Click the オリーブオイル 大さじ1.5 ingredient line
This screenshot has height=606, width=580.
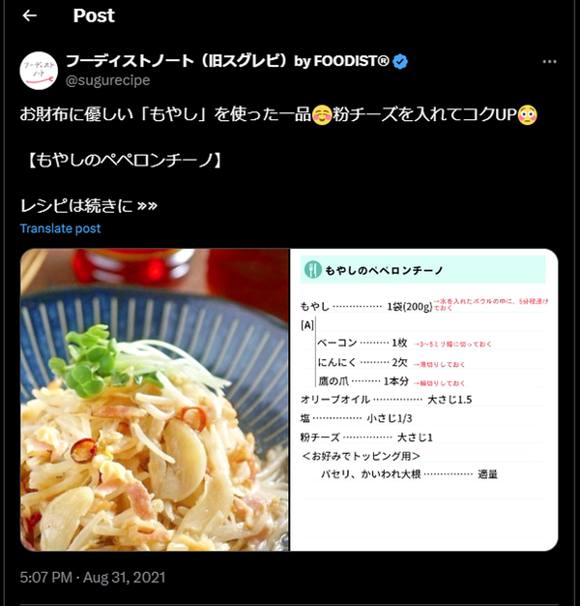pos(386,399)
